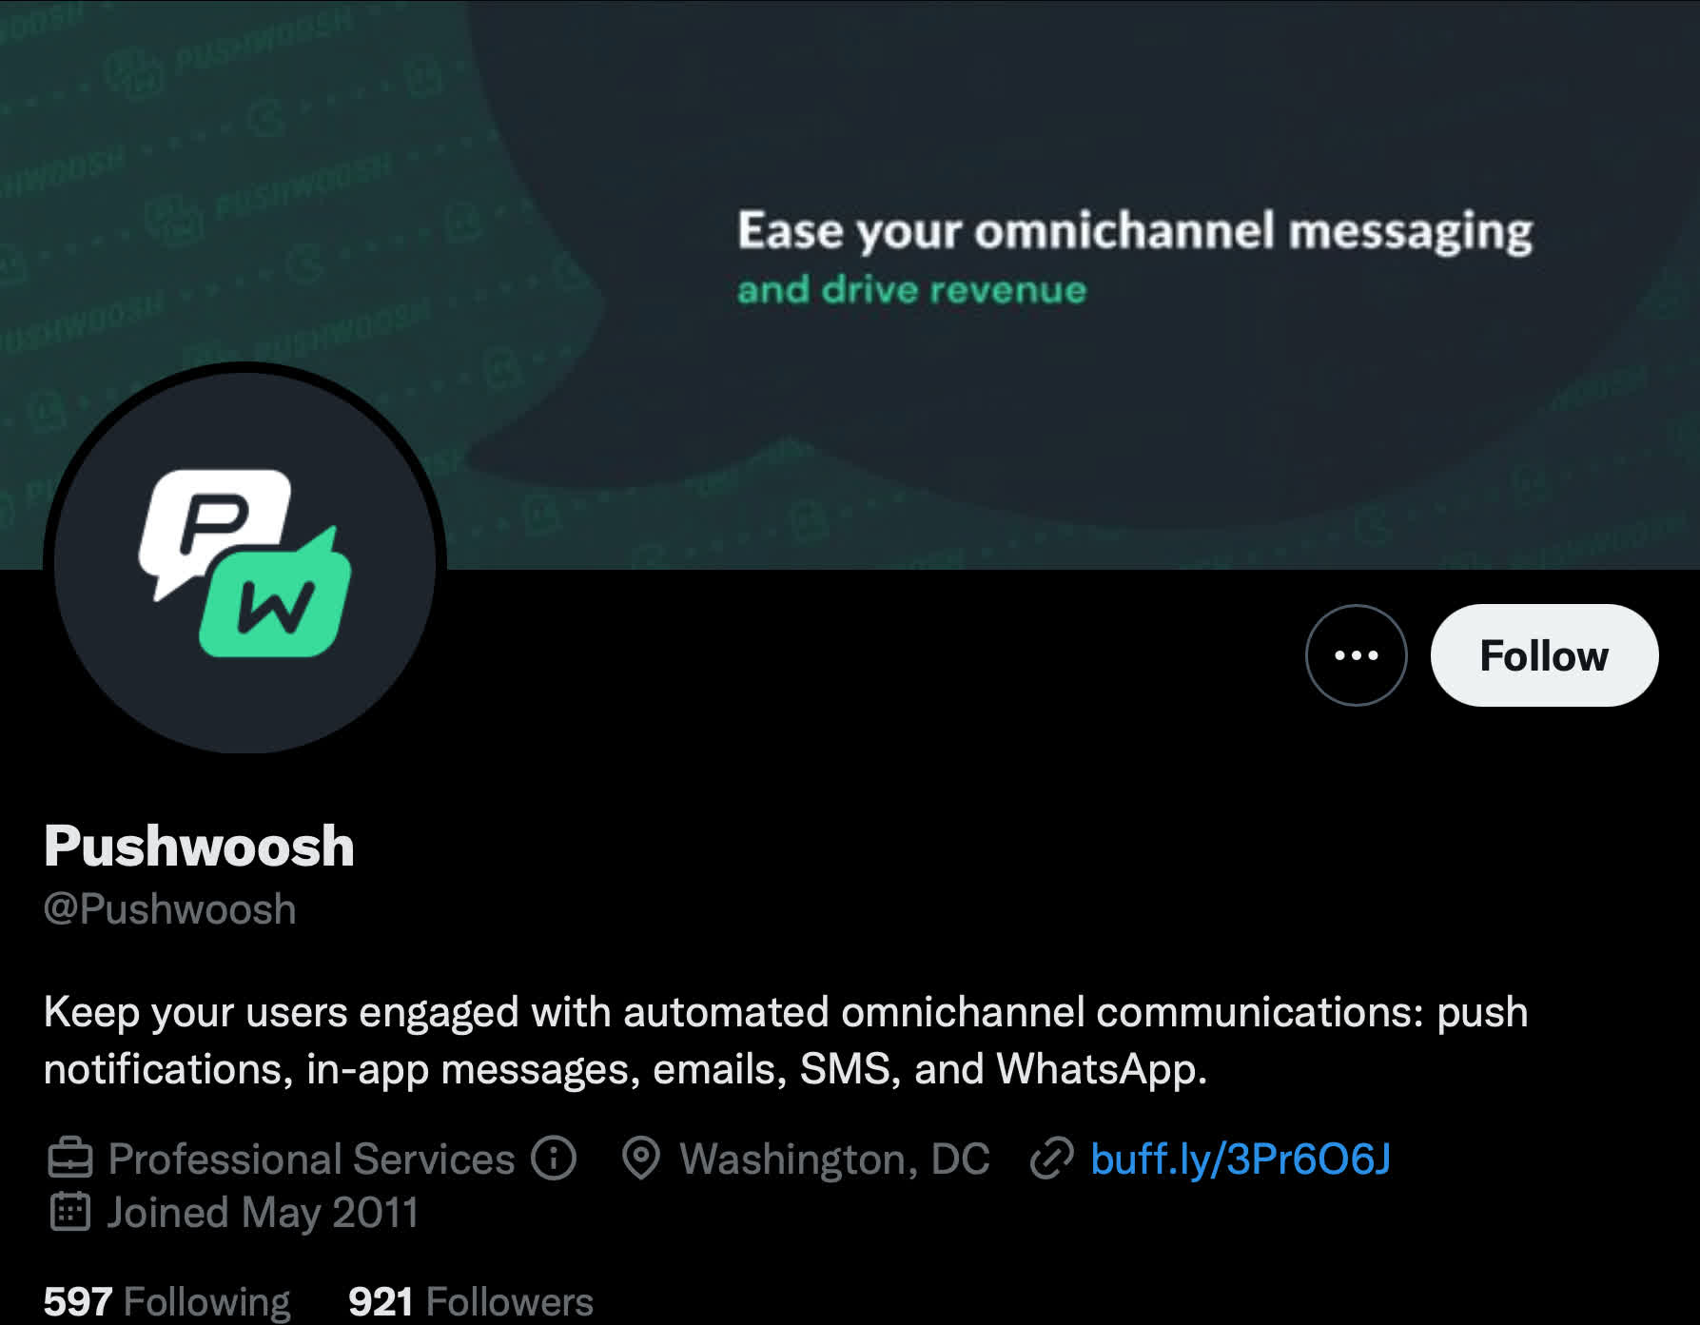
Task: Click the Joined May 2011 text
Action: [x=263, y=1213]
